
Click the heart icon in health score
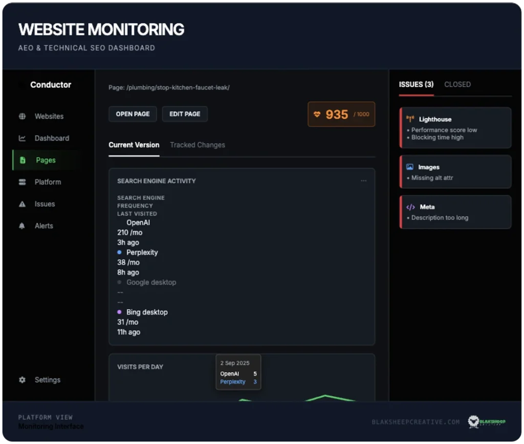pyautogui.click(x=317, y=114)
